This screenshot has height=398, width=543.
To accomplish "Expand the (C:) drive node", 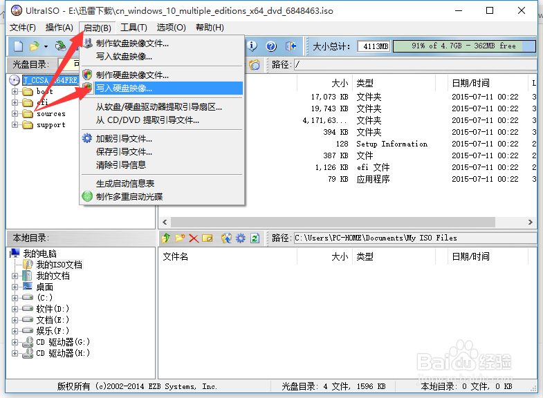I will (15, 298).
